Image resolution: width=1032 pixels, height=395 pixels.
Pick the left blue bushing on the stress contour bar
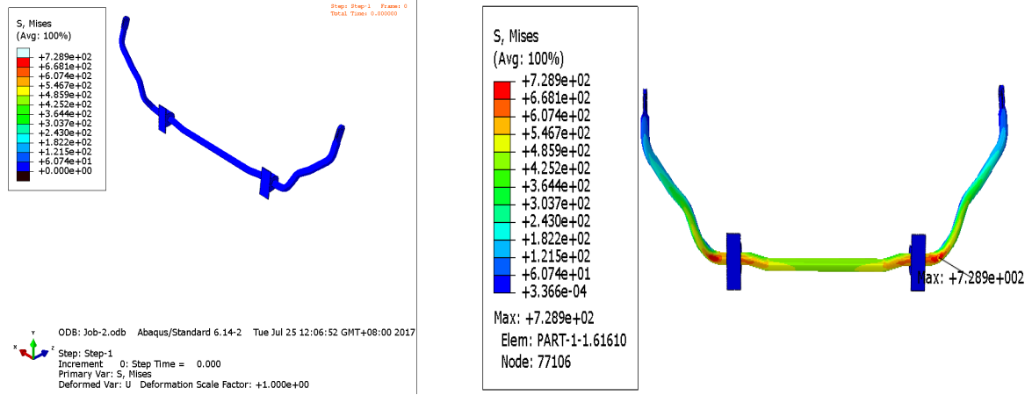coord(734,262)
